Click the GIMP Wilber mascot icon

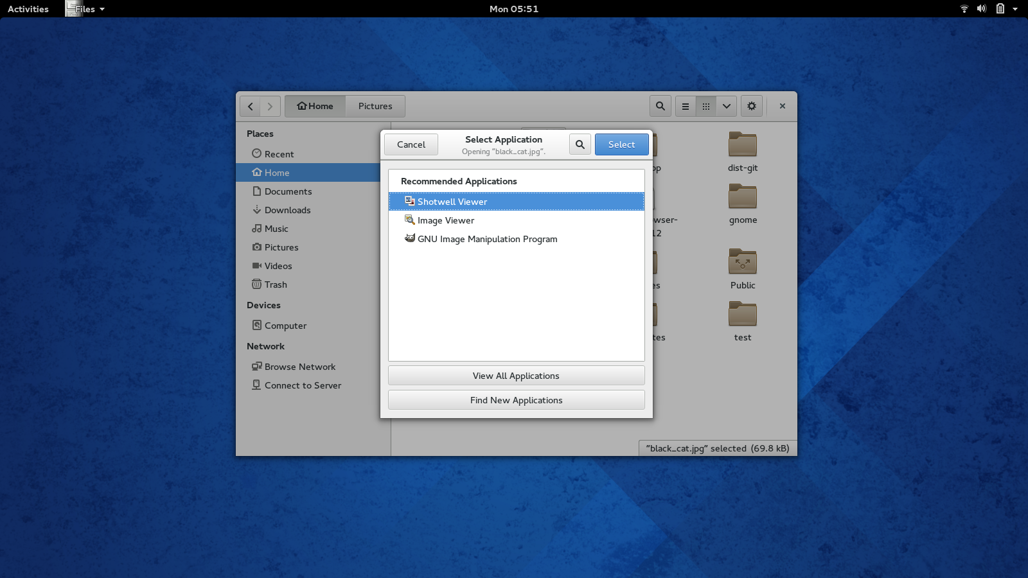410,238
